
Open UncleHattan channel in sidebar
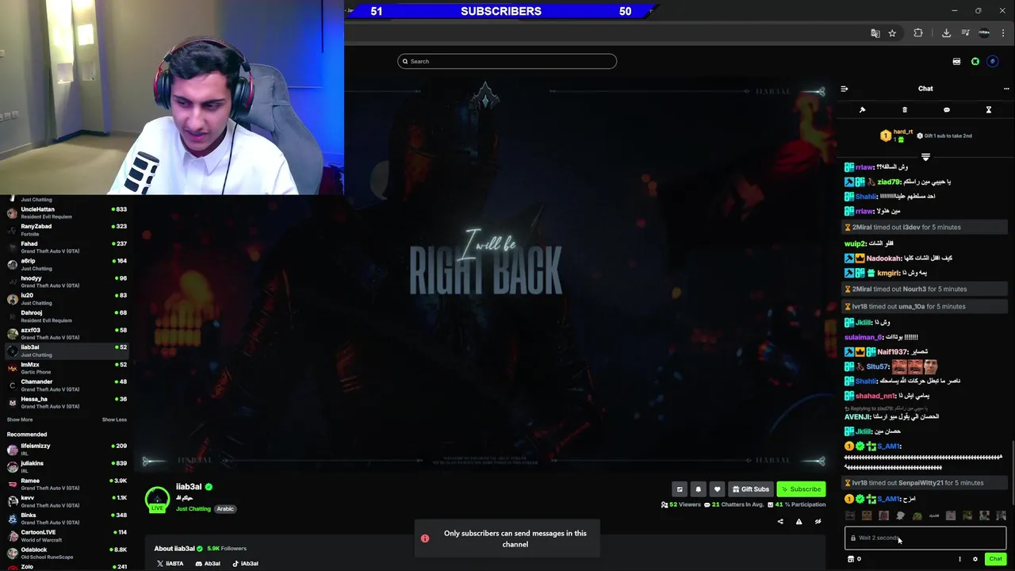[x=67, y=213]
